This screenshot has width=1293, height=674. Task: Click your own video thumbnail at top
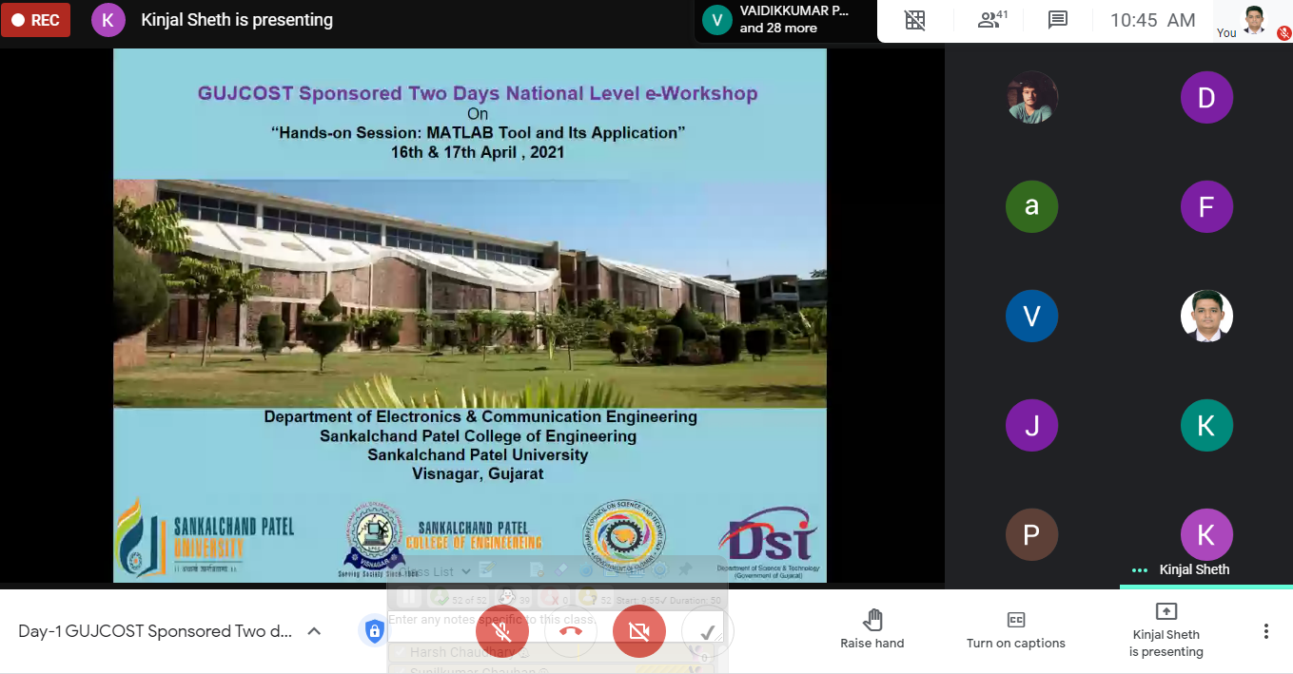1254,21
